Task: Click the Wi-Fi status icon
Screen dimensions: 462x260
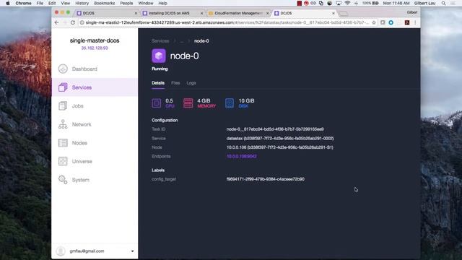Action: click(347, 3)
